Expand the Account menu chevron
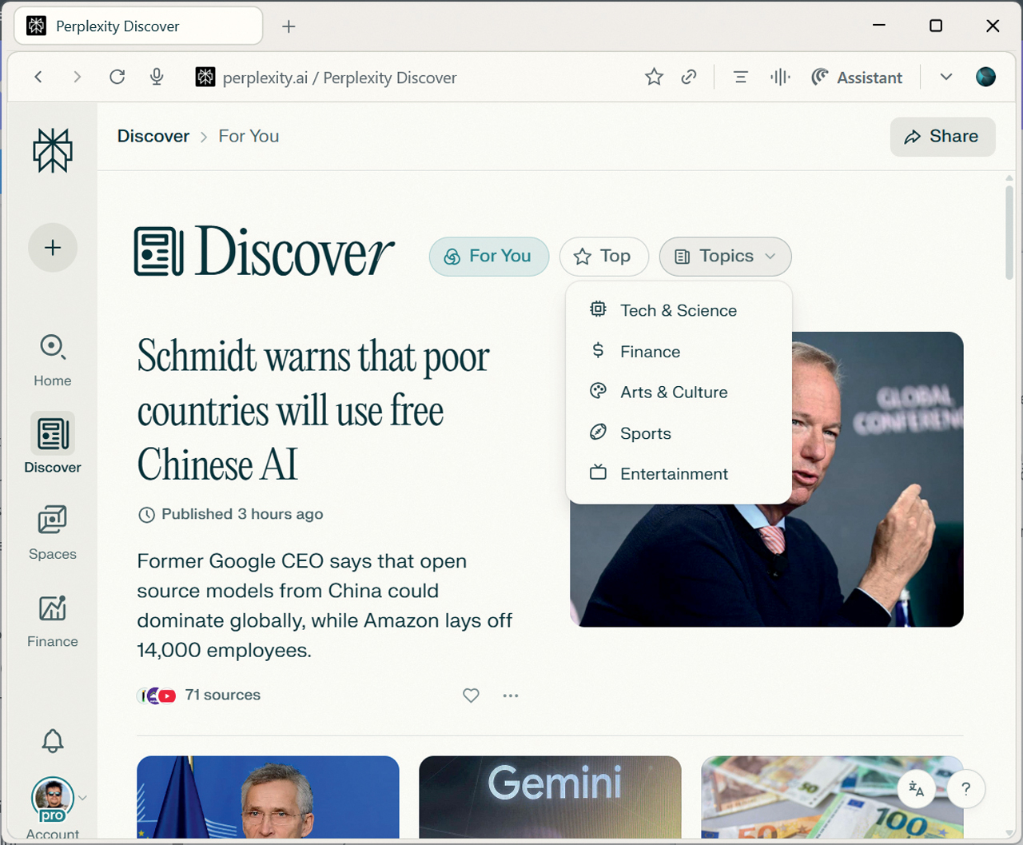This screenshot has width=1023, height=845. click(83, 798)
